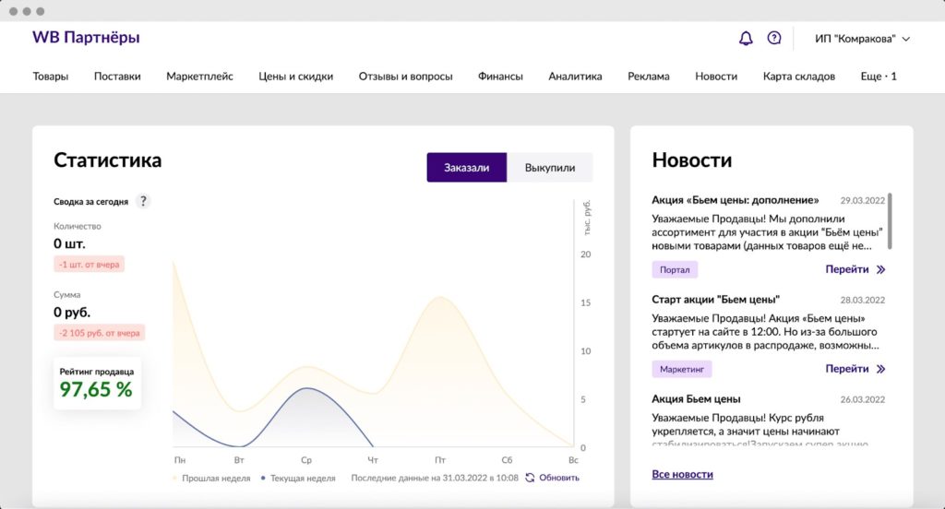The image size is (945, 509).
Task: Open notifications bell icon
Action: pos(746,39)
